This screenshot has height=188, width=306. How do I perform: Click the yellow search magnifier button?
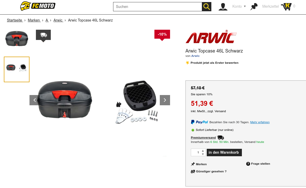[206, 7]
